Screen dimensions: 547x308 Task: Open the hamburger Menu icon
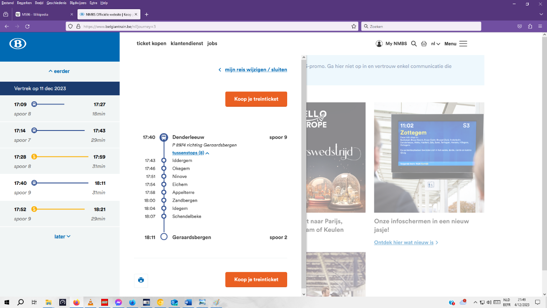coord(463,44)
